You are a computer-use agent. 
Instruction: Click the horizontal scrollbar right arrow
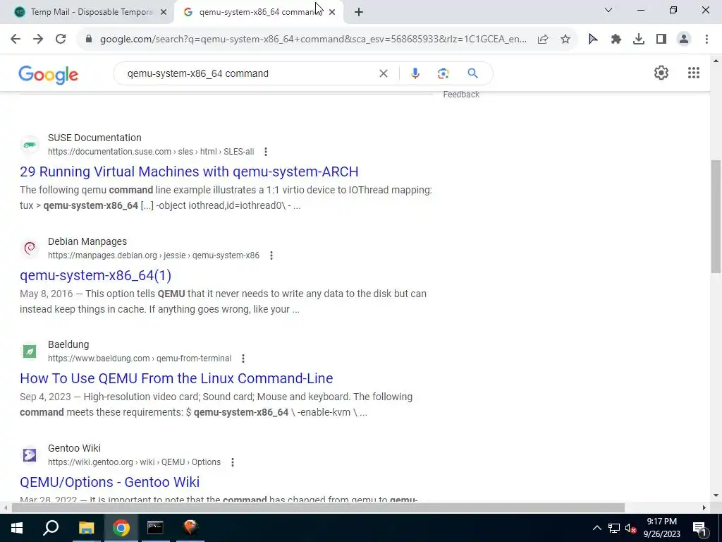(x=704, y=507)
